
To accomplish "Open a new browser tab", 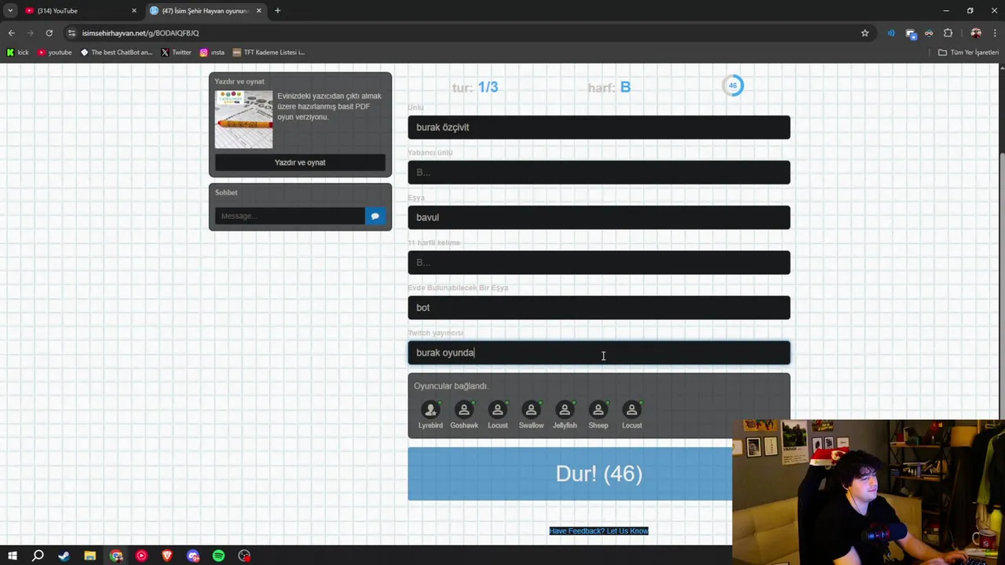I will (277, 11).
